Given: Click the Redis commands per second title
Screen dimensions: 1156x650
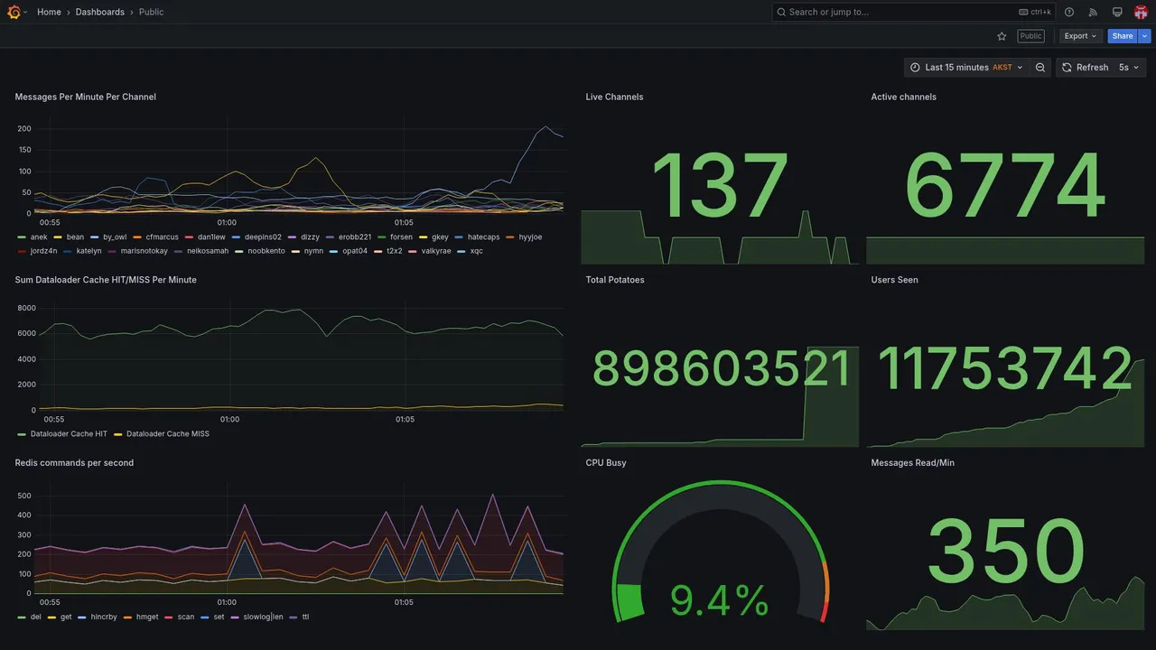Looking at the screenshot, I should click(x=74, y=463).
